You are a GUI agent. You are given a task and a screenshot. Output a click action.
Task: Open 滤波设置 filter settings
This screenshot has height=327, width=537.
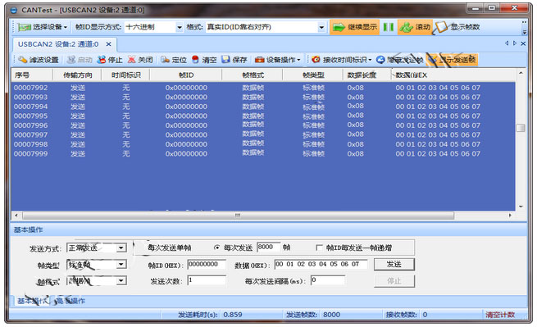click(39, 60)
